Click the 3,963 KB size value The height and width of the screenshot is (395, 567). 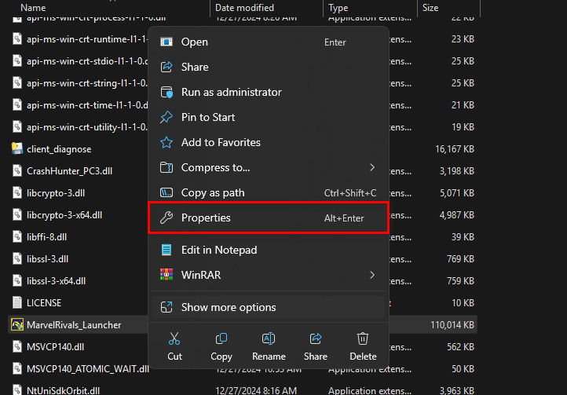click(x=456, y=390)
